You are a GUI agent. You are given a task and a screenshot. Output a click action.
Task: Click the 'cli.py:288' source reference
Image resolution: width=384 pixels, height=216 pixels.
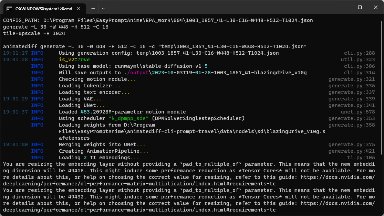point(359,53)
